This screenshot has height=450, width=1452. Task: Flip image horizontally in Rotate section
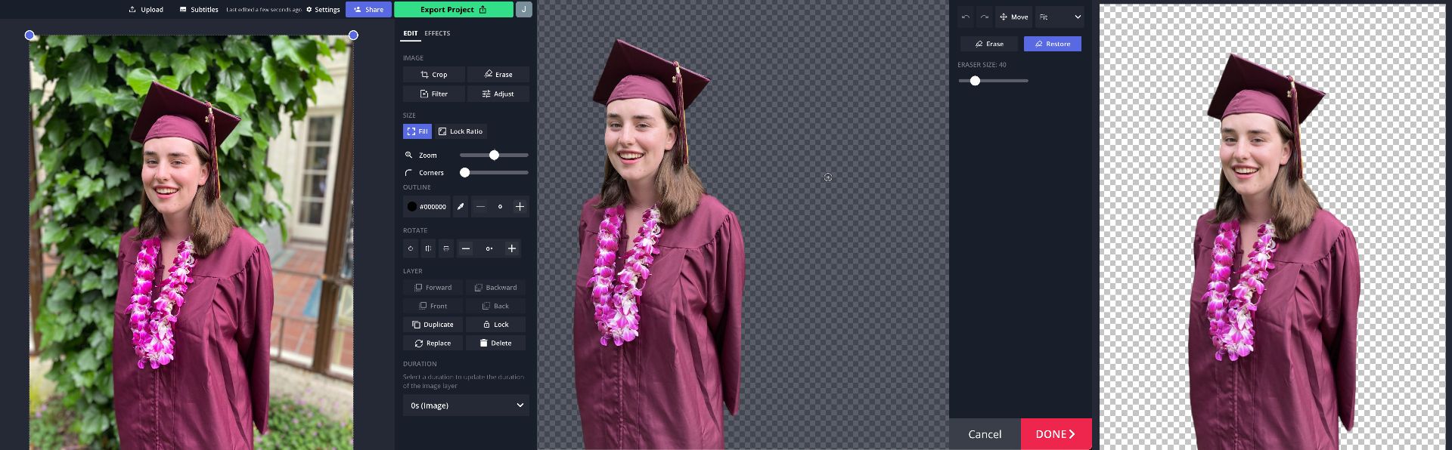(x=428, y=248)
